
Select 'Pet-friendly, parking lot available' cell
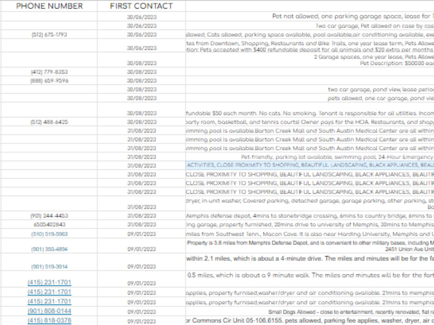point(310,157)
